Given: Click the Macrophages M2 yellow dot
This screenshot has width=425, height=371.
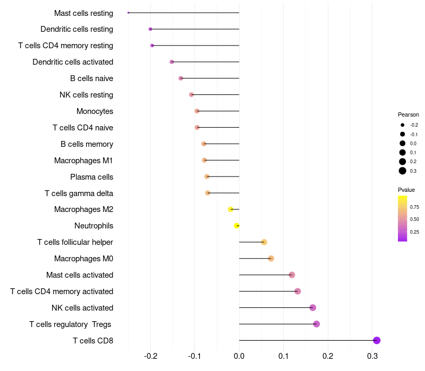Looking at the screenshot, I should coord(231,209).
